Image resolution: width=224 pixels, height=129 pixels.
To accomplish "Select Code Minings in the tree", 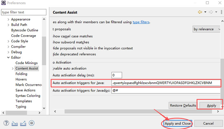I will [x=26, y=63].
